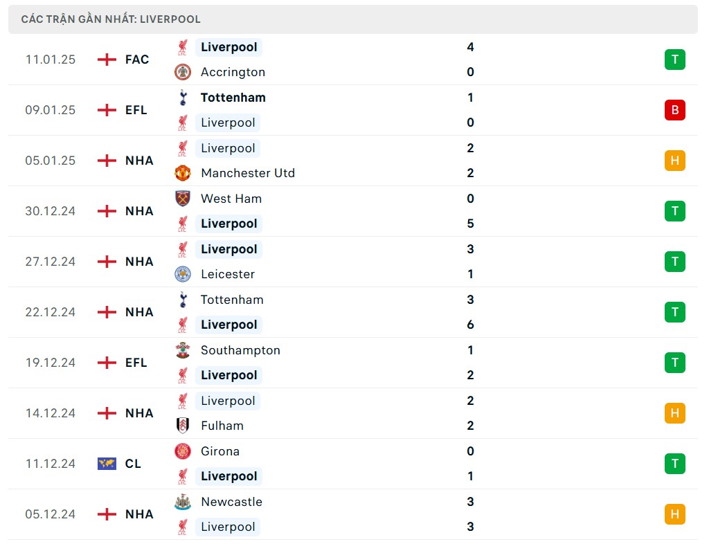
Task: Click the England flag beside 14.12.24 match
Action: click(107, 413)
